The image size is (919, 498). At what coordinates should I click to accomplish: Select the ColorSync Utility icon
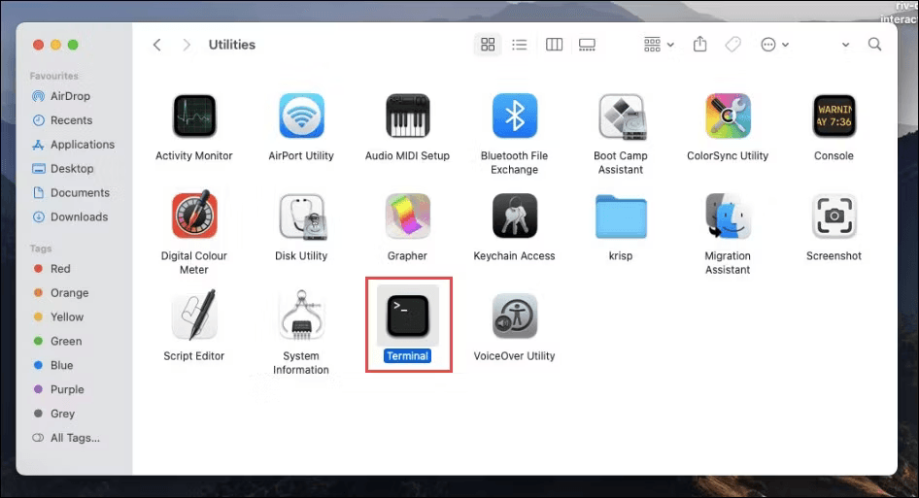click(x=728, y=116)
